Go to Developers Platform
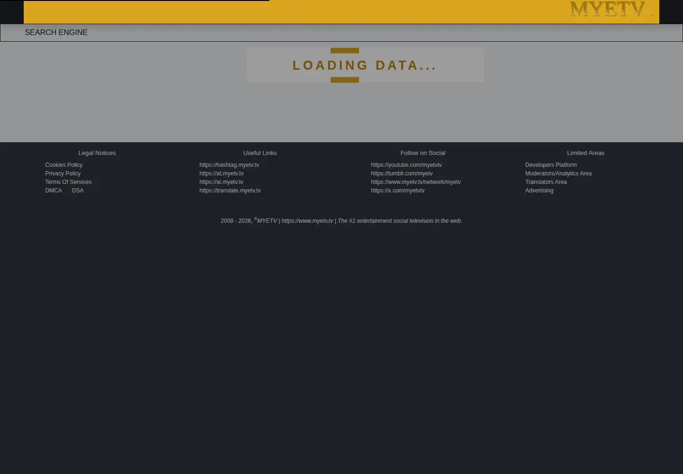This screenshot has height=474, width=683. pyautogui.click(x=551, y=165)
